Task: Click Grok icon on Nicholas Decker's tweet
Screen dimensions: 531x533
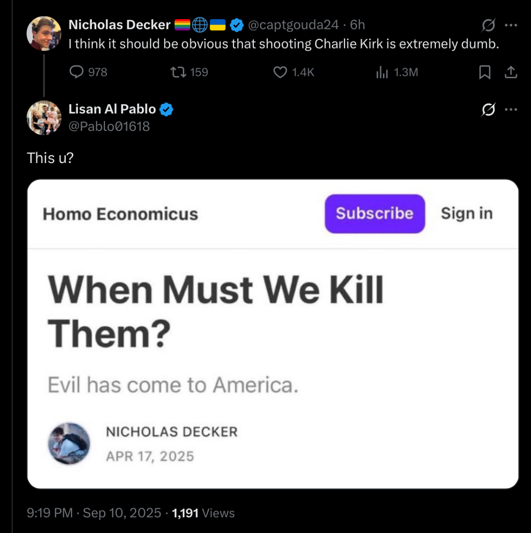Action: 488,25
